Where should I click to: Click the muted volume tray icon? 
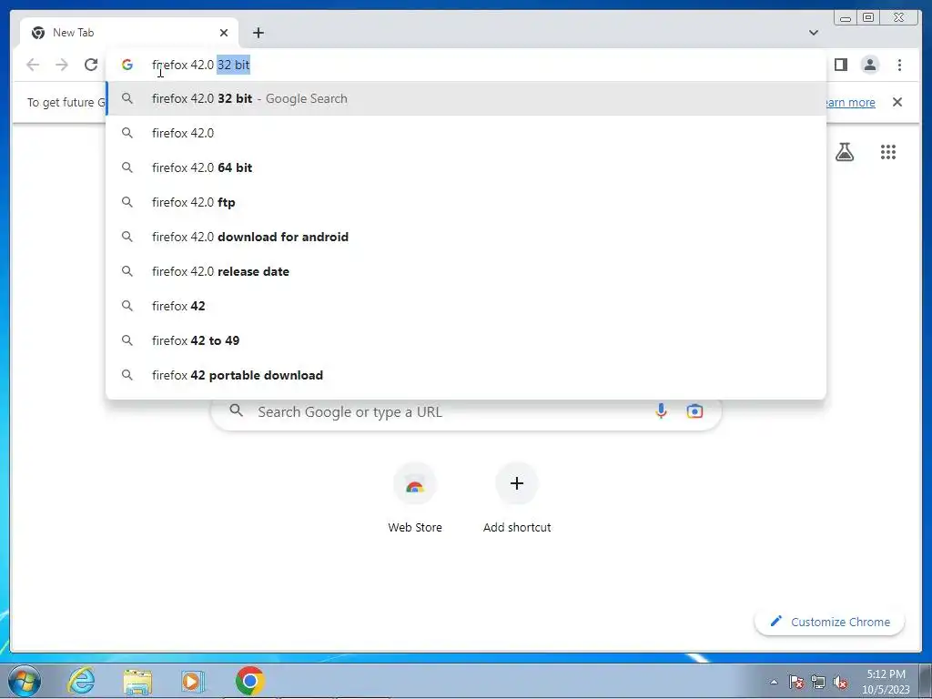click(840, 682)
